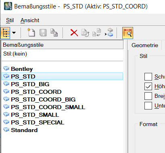The width and height of the screenshot is (165, 153).
Task: Click the compare styles icon
Action: point(96,32)
